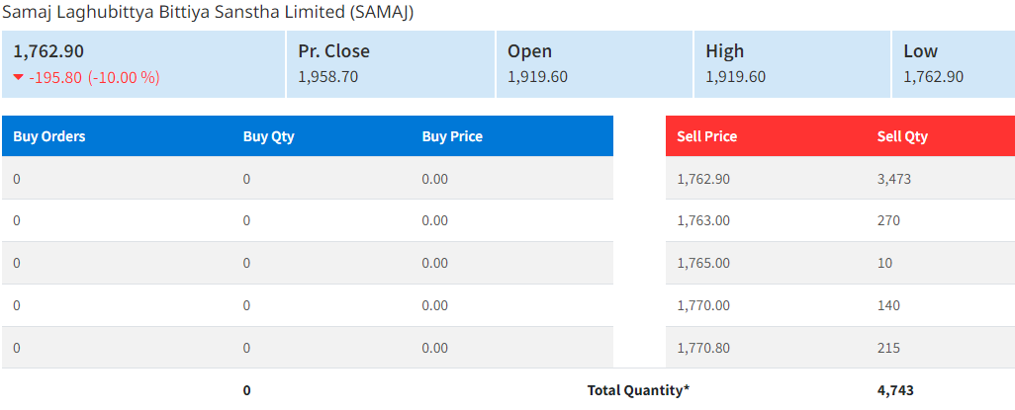
Task: Select the 1,763.00 sell price cell
Action: click(703, 220)
